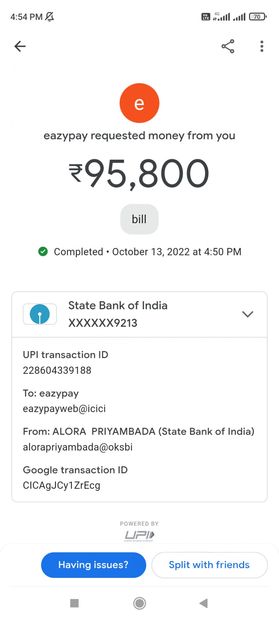Open the three-dot overflow menu
The width and height of the screenshot is (279, 620).
pyautogui.click(x=262, y=46)
